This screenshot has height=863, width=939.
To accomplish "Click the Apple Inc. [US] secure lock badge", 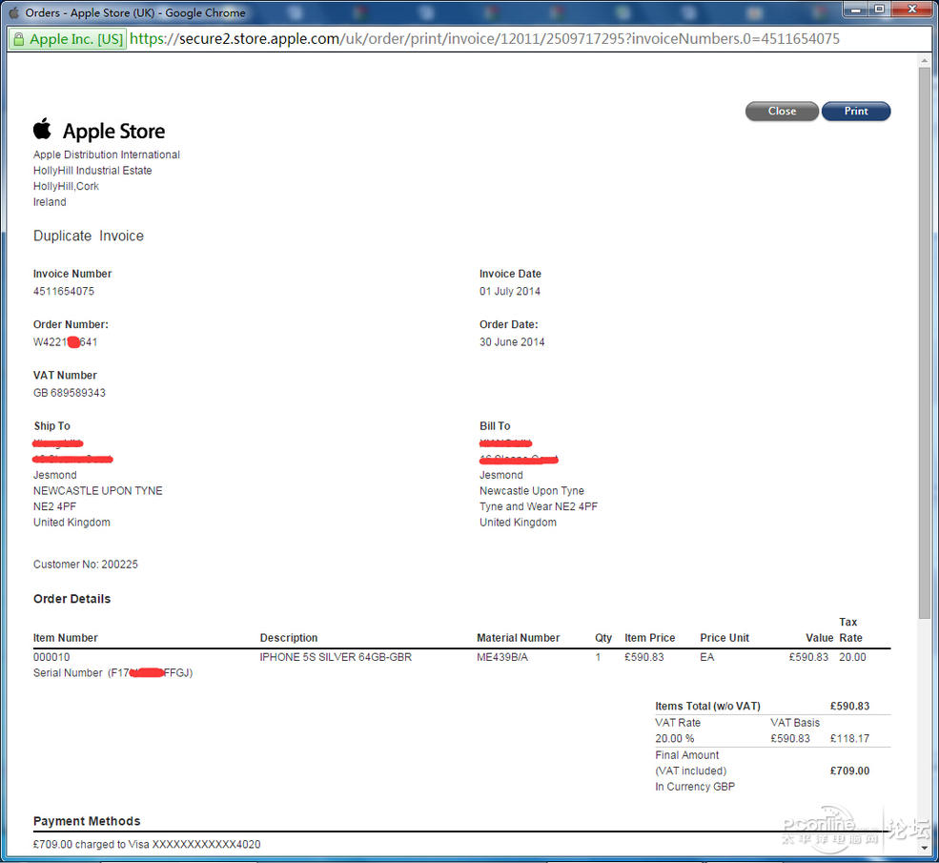I will click(68, 39).
